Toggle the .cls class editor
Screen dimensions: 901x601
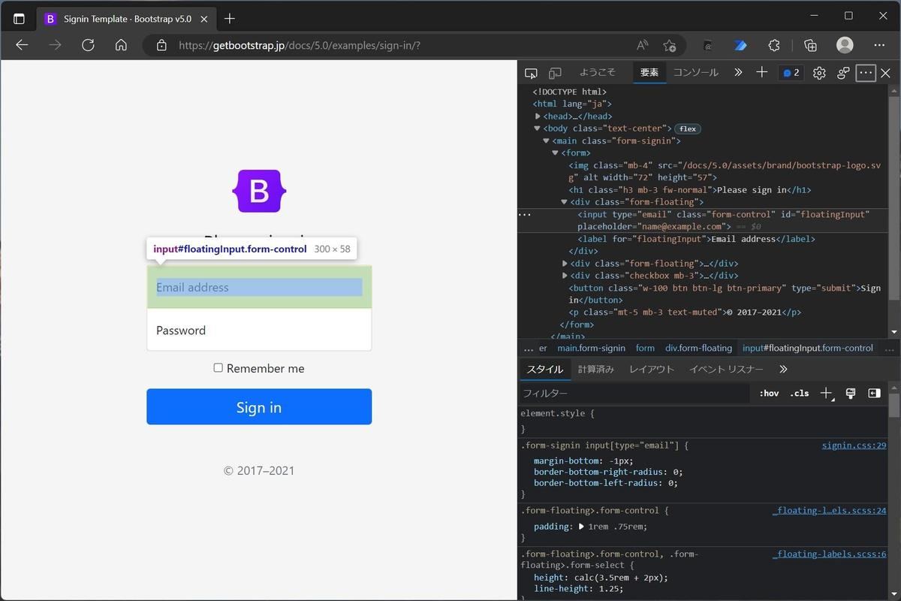tap(799, 393)
